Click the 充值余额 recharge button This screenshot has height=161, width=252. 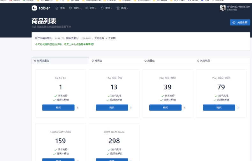240,23
